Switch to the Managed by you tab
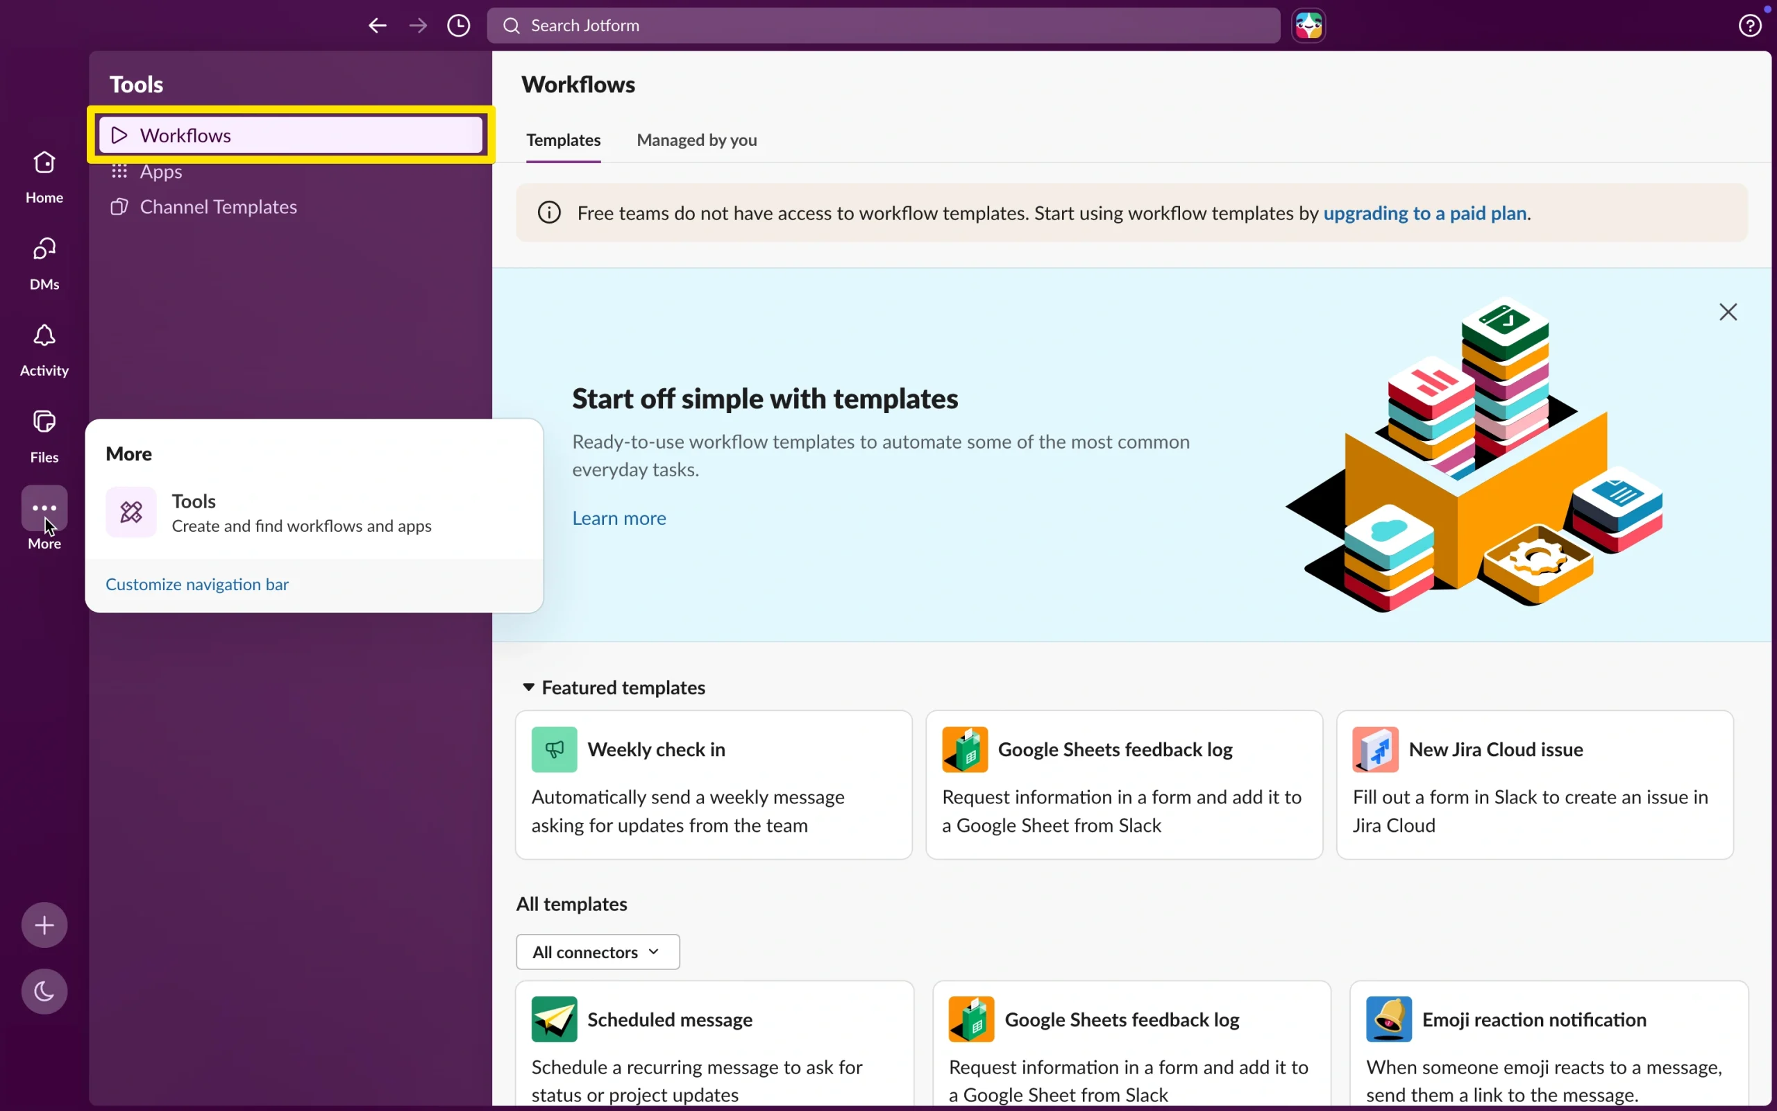This screenshot has height=1111, width=1777. [697, 140]
